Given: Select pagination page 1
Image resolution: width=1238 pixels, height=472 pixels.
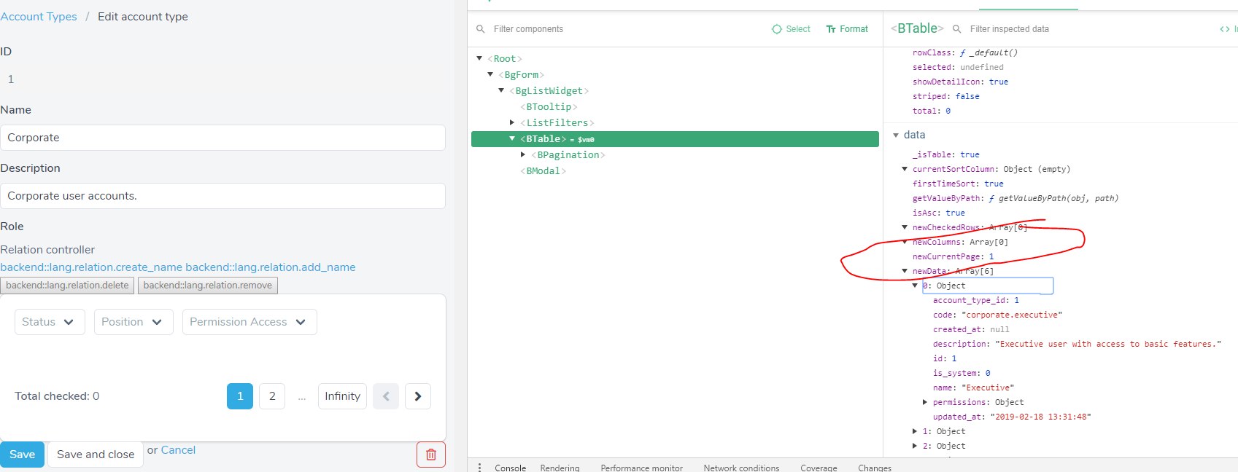Looking at the screenshot, I should pos(240,396).
